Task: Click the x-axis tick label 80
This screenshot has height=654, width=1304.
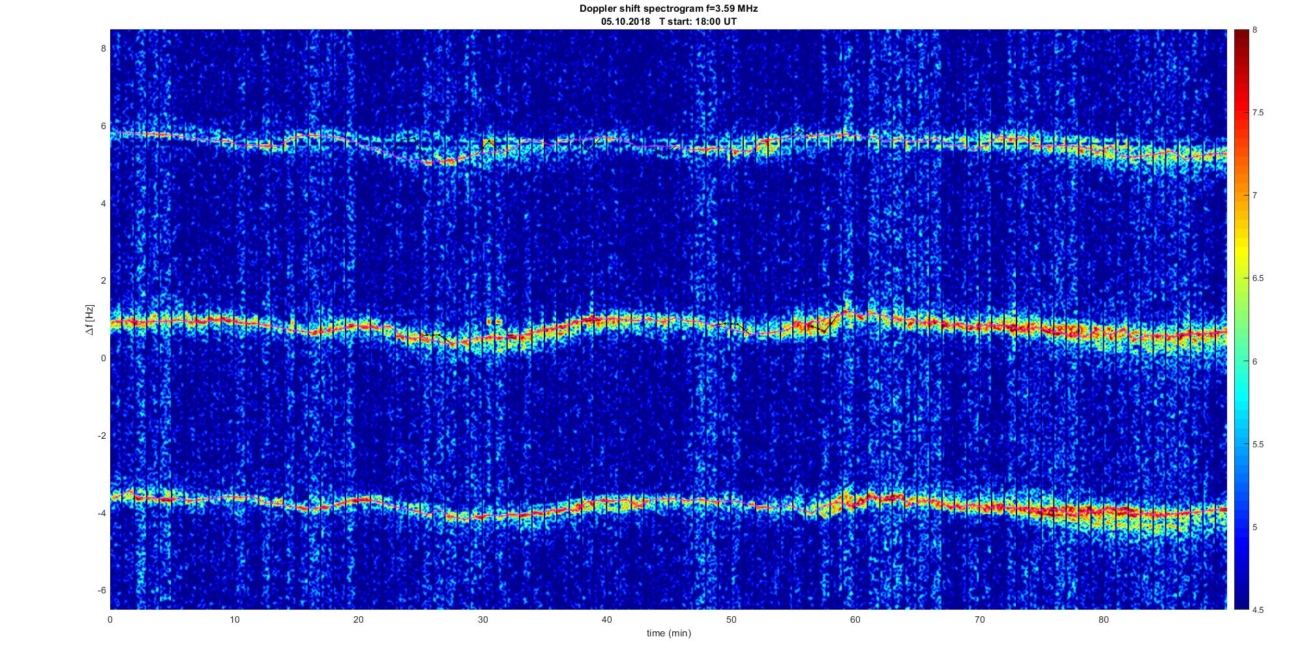Action: tap(1104, 619)
